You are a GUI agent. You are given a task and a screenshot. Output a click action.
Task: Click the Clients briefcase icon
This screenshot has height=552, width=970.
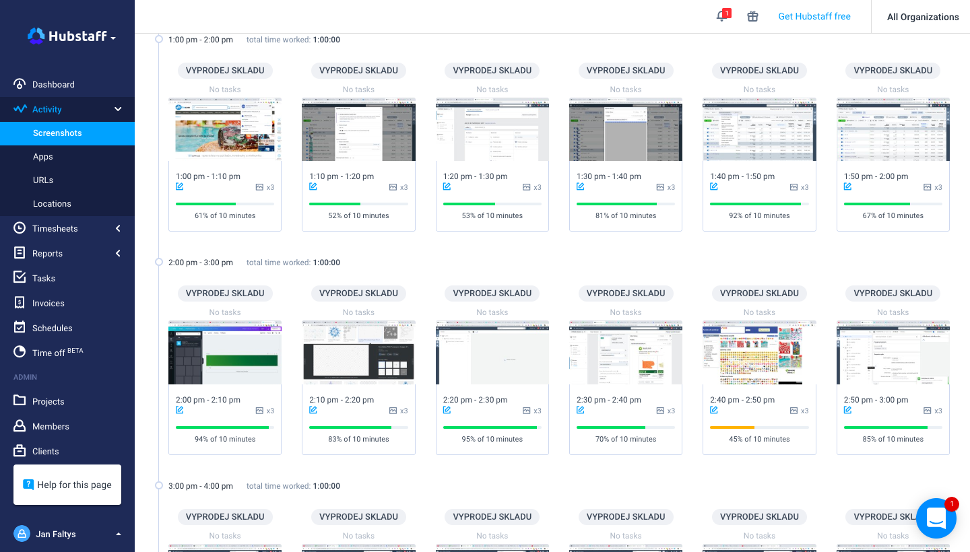20,451
